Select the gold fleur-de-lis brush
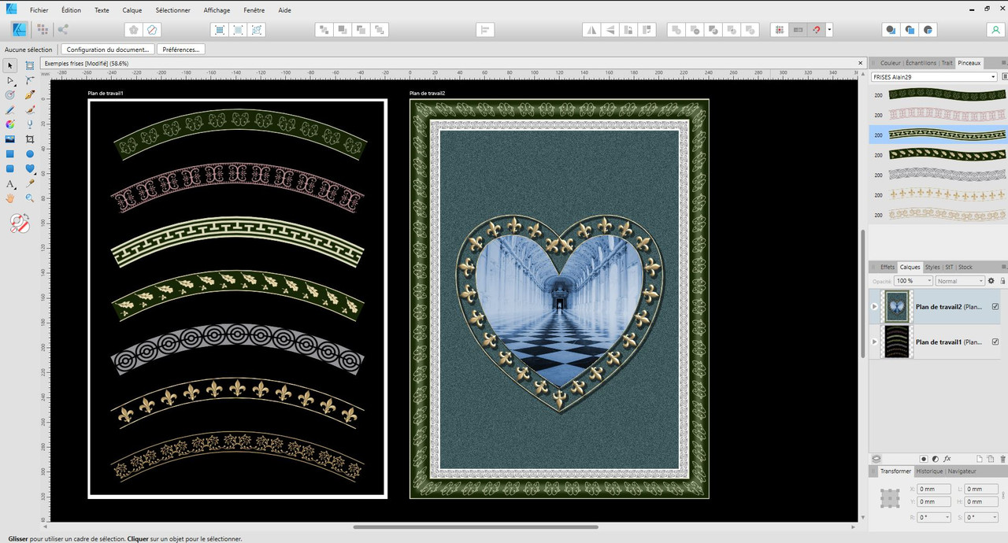The width and height of the screenshot is (1008, 543). coord(938,194)
